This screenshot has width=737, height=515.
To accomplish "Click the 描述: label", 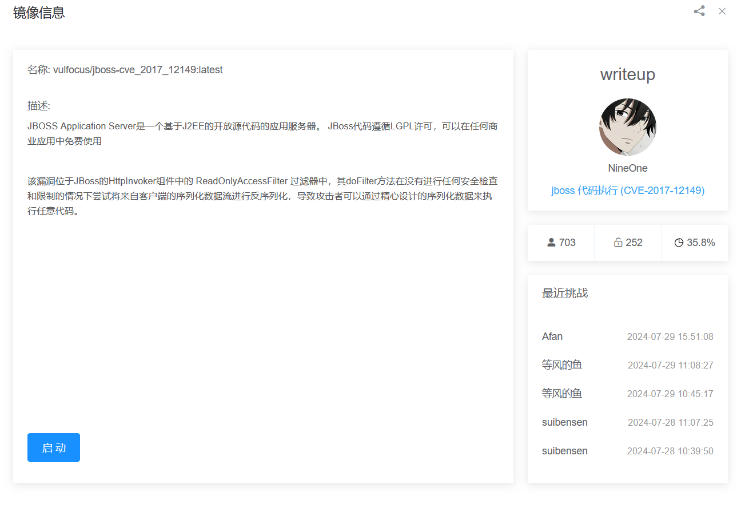I will pos(39,106).
